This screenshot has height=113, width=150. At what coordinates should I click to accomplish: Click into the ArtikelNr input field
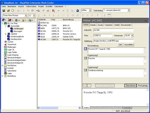(x=113, y=30)
